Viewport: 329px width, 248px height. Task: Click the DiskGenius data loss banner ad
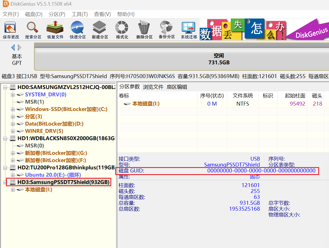264,29
